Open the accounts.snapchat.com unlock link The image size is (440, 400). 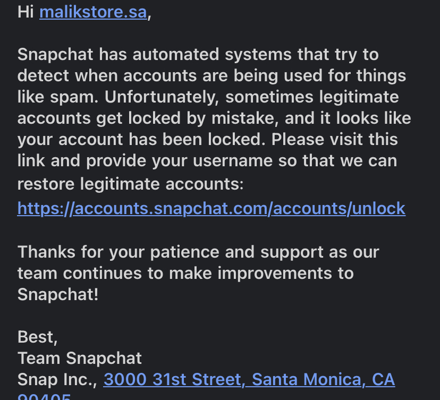[x=211, y=208]
